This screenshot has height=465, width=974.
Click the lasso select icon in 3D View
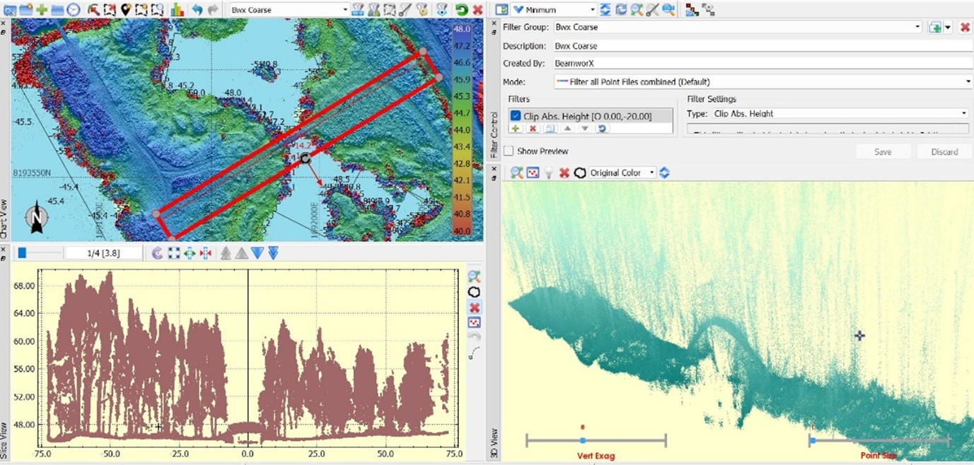[x=580, y=172]
